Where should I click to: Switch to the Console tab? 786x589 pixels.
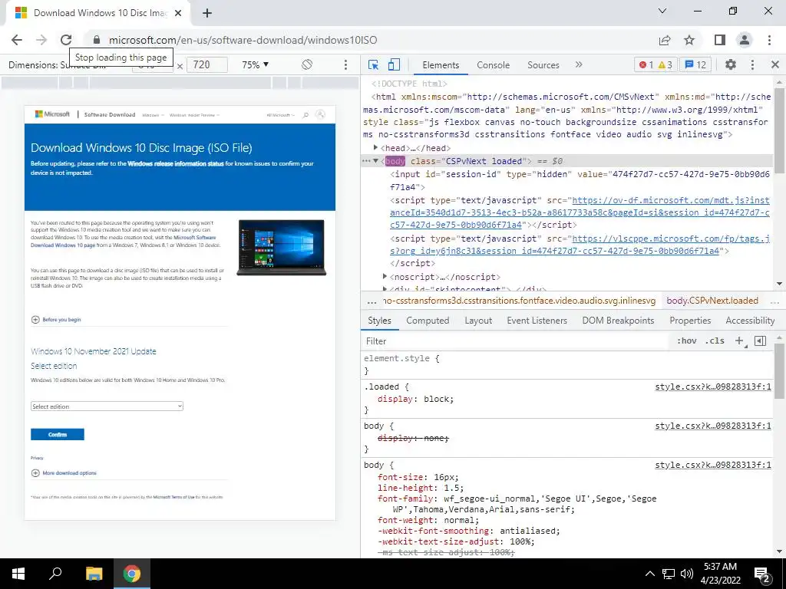pos(493,65)
